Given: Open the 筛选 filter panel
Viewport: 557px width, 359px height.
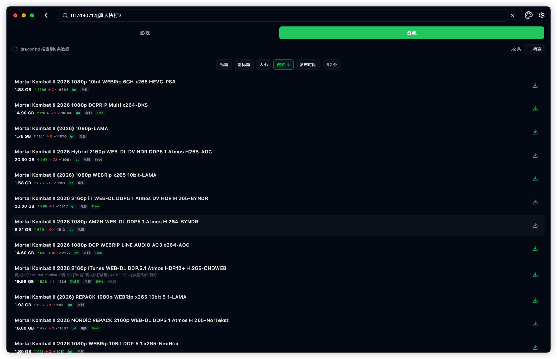Looking at the screenshot, I should 534,49.
